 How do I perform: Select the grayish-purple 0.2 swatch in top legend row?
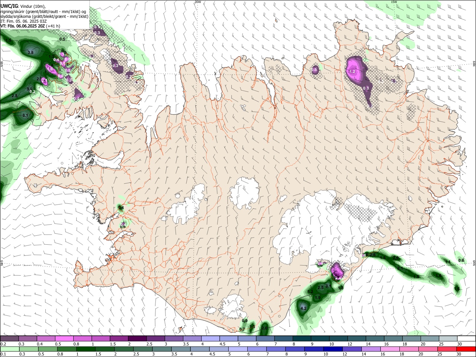(x=9, y=339)
